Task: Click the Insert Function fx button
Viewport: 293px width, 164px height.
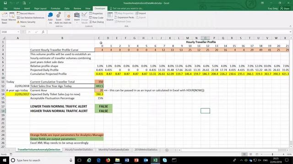Action: coord(43,32)
